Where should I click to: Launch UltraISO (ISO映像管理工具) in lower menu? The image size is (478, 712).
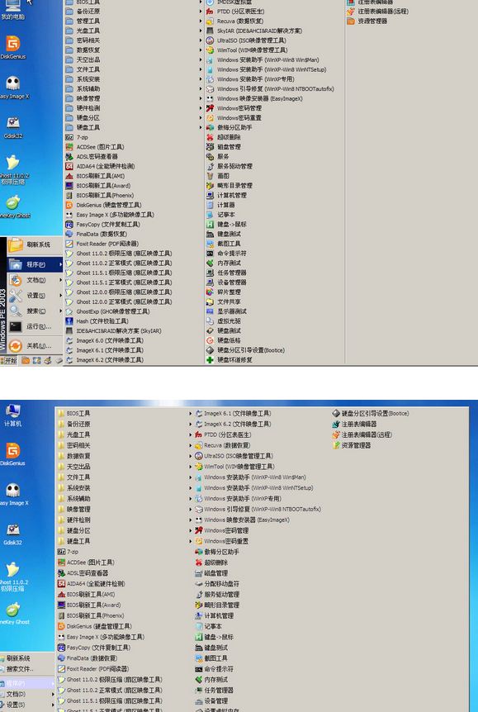(234, 456)
